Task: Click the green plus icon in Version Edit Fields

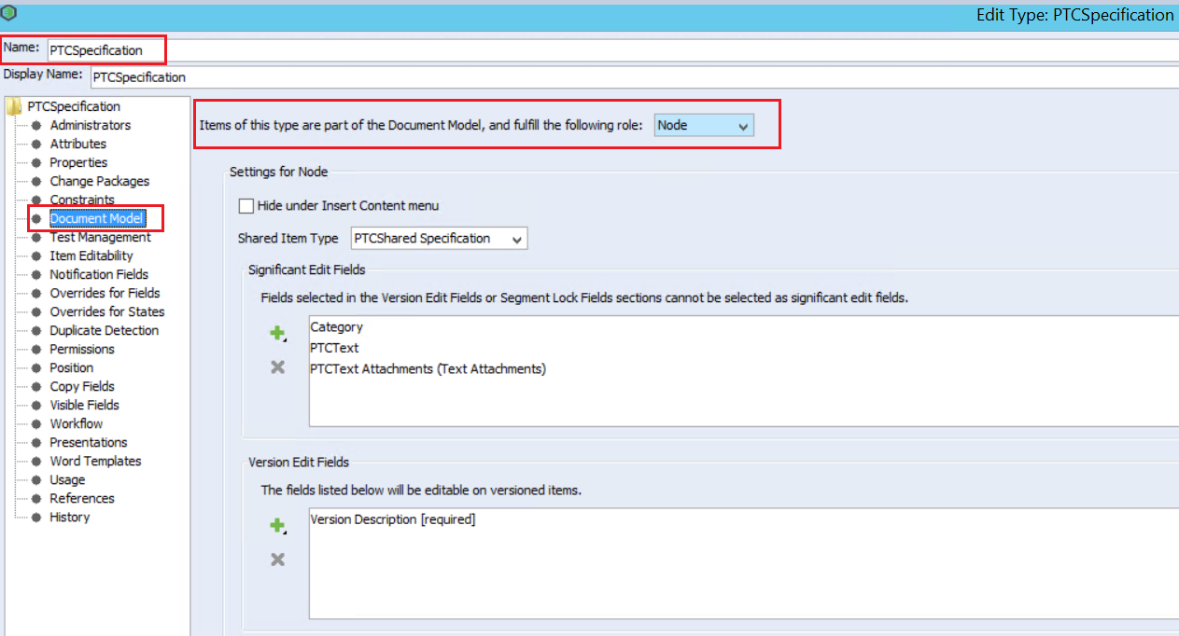Action: (276, 526)
